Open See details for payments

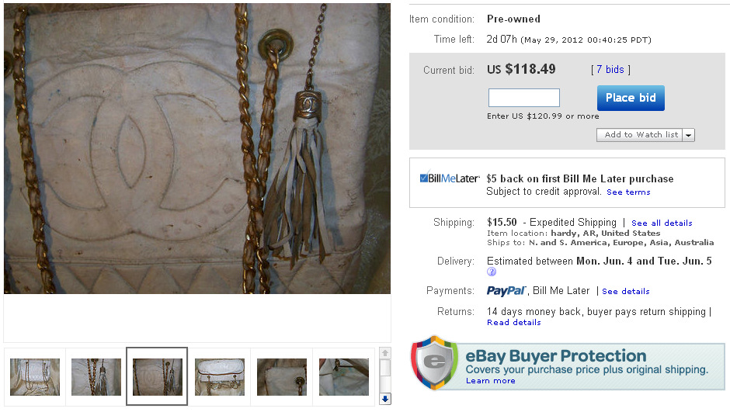(626, 292)
